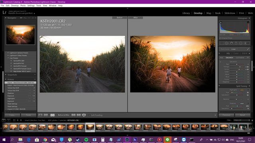This screenshot has height=143, width=255.
Task: Open Lightroom Classic from Windows taskbar
Action: [127, 139]
